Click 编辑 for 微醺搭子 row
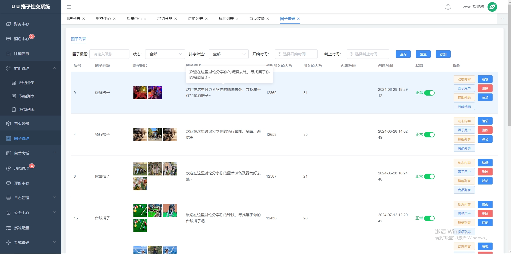The width and height of the screenshot is (511, 254). tap(485, 79)
